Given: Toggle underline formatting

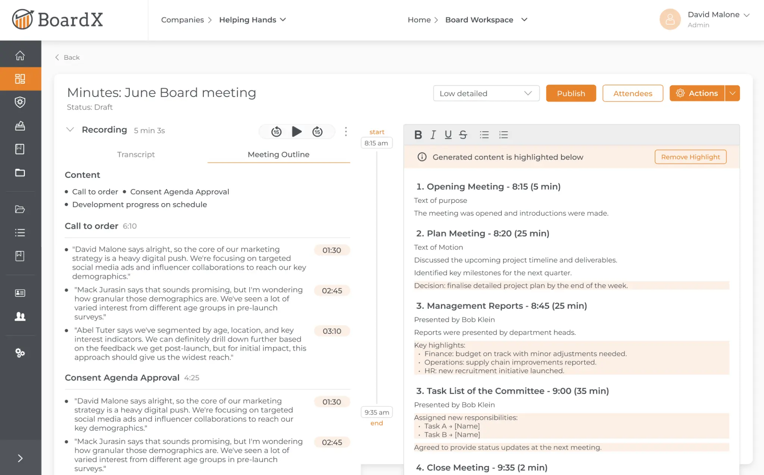Looking at the screenshot, I should [448, 135].
